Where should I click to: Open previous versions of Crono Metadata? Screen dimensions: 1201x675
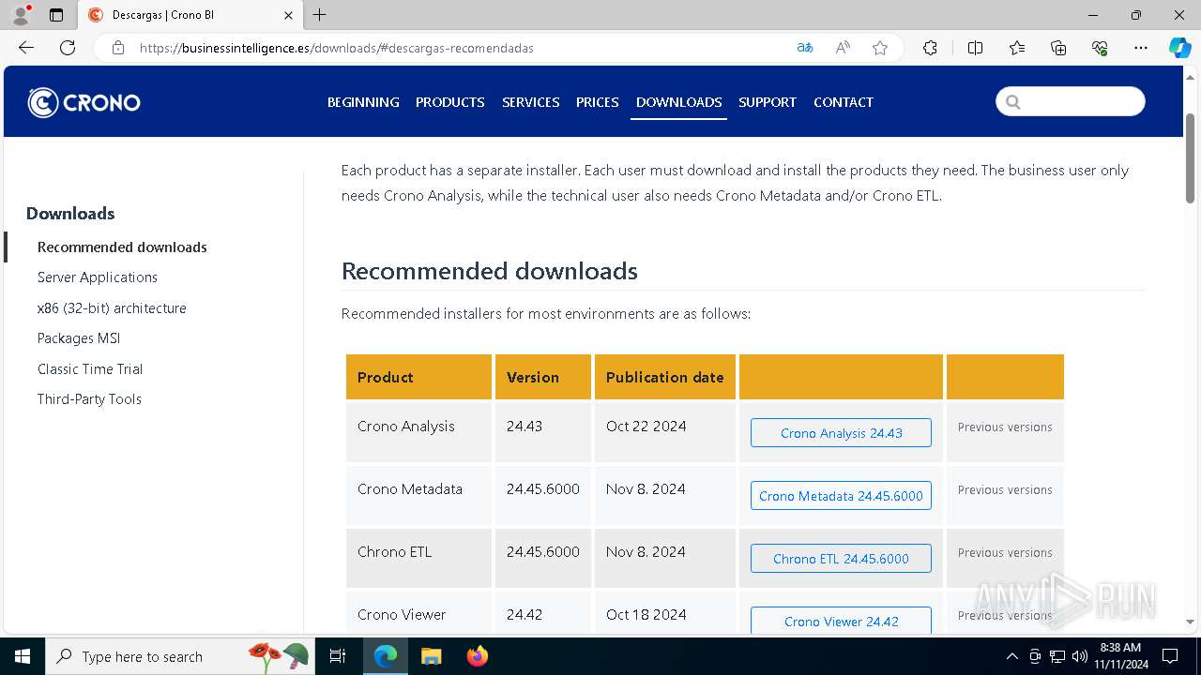pyautogui.click(x=1005, y=490)
